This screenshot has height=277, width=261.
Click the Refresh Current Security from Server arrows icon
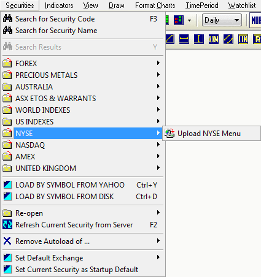[x=7, y=225]
